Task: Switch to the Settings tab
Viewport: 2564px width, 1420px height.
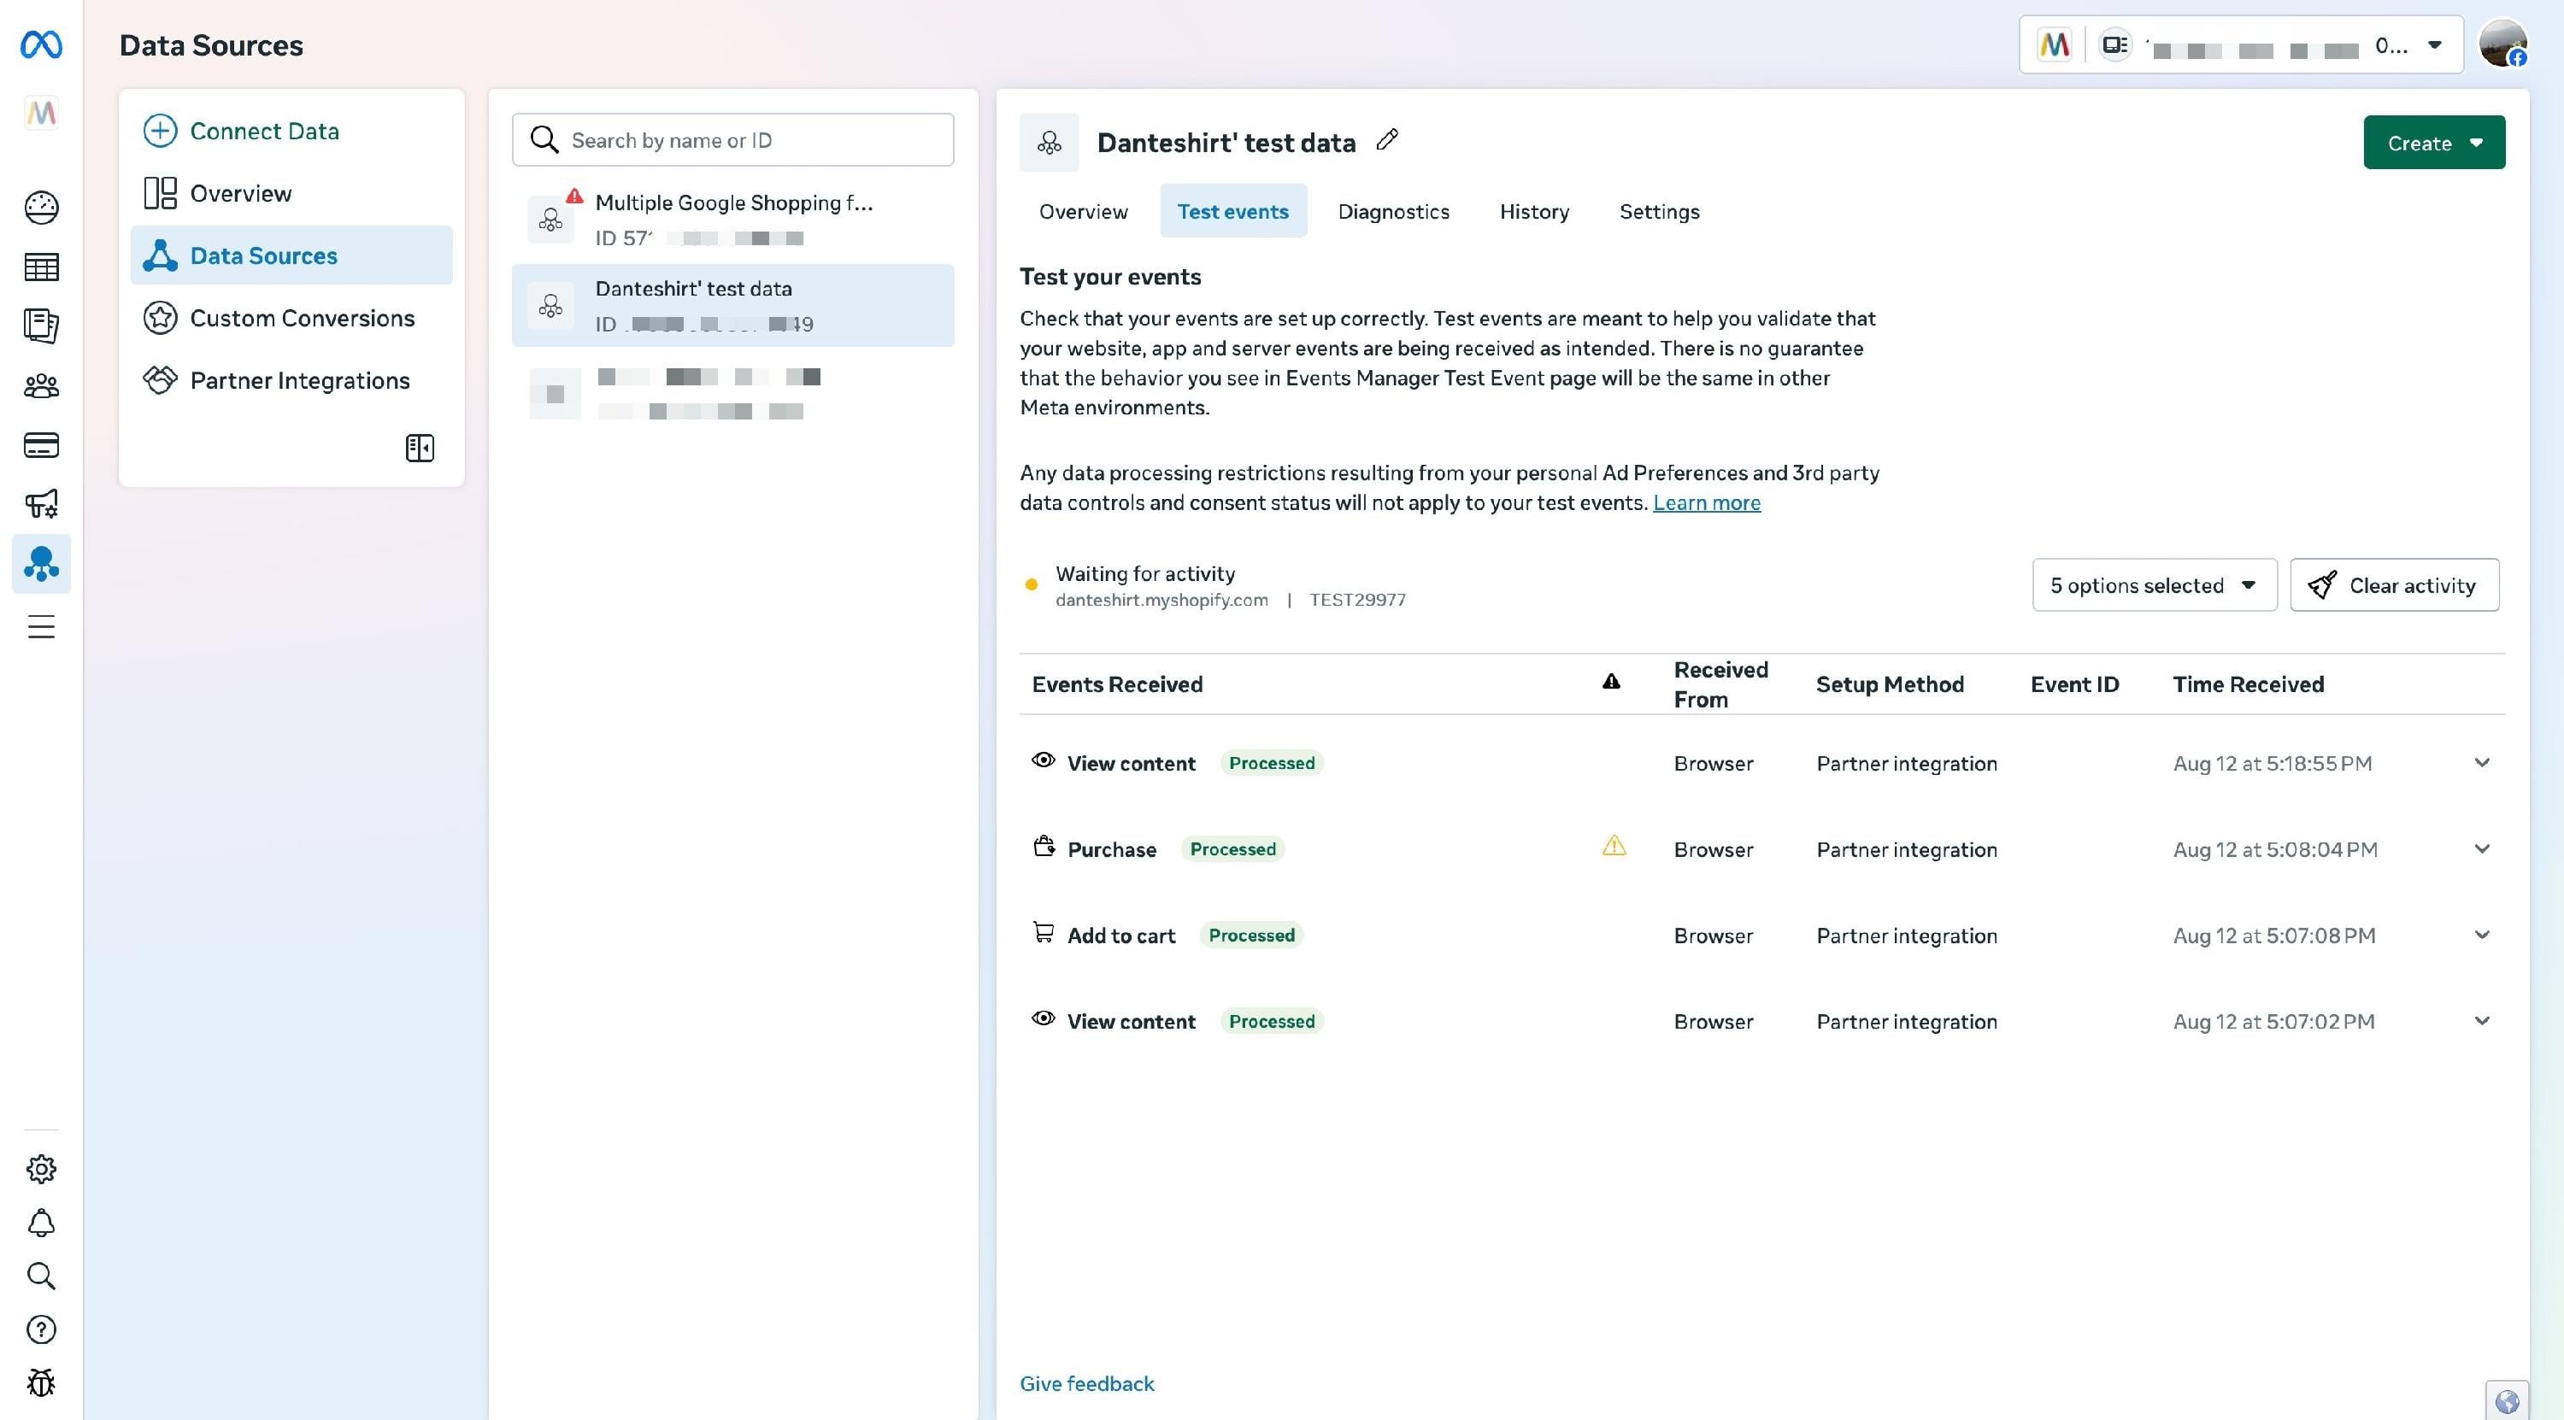Action: click(1659, 211)
